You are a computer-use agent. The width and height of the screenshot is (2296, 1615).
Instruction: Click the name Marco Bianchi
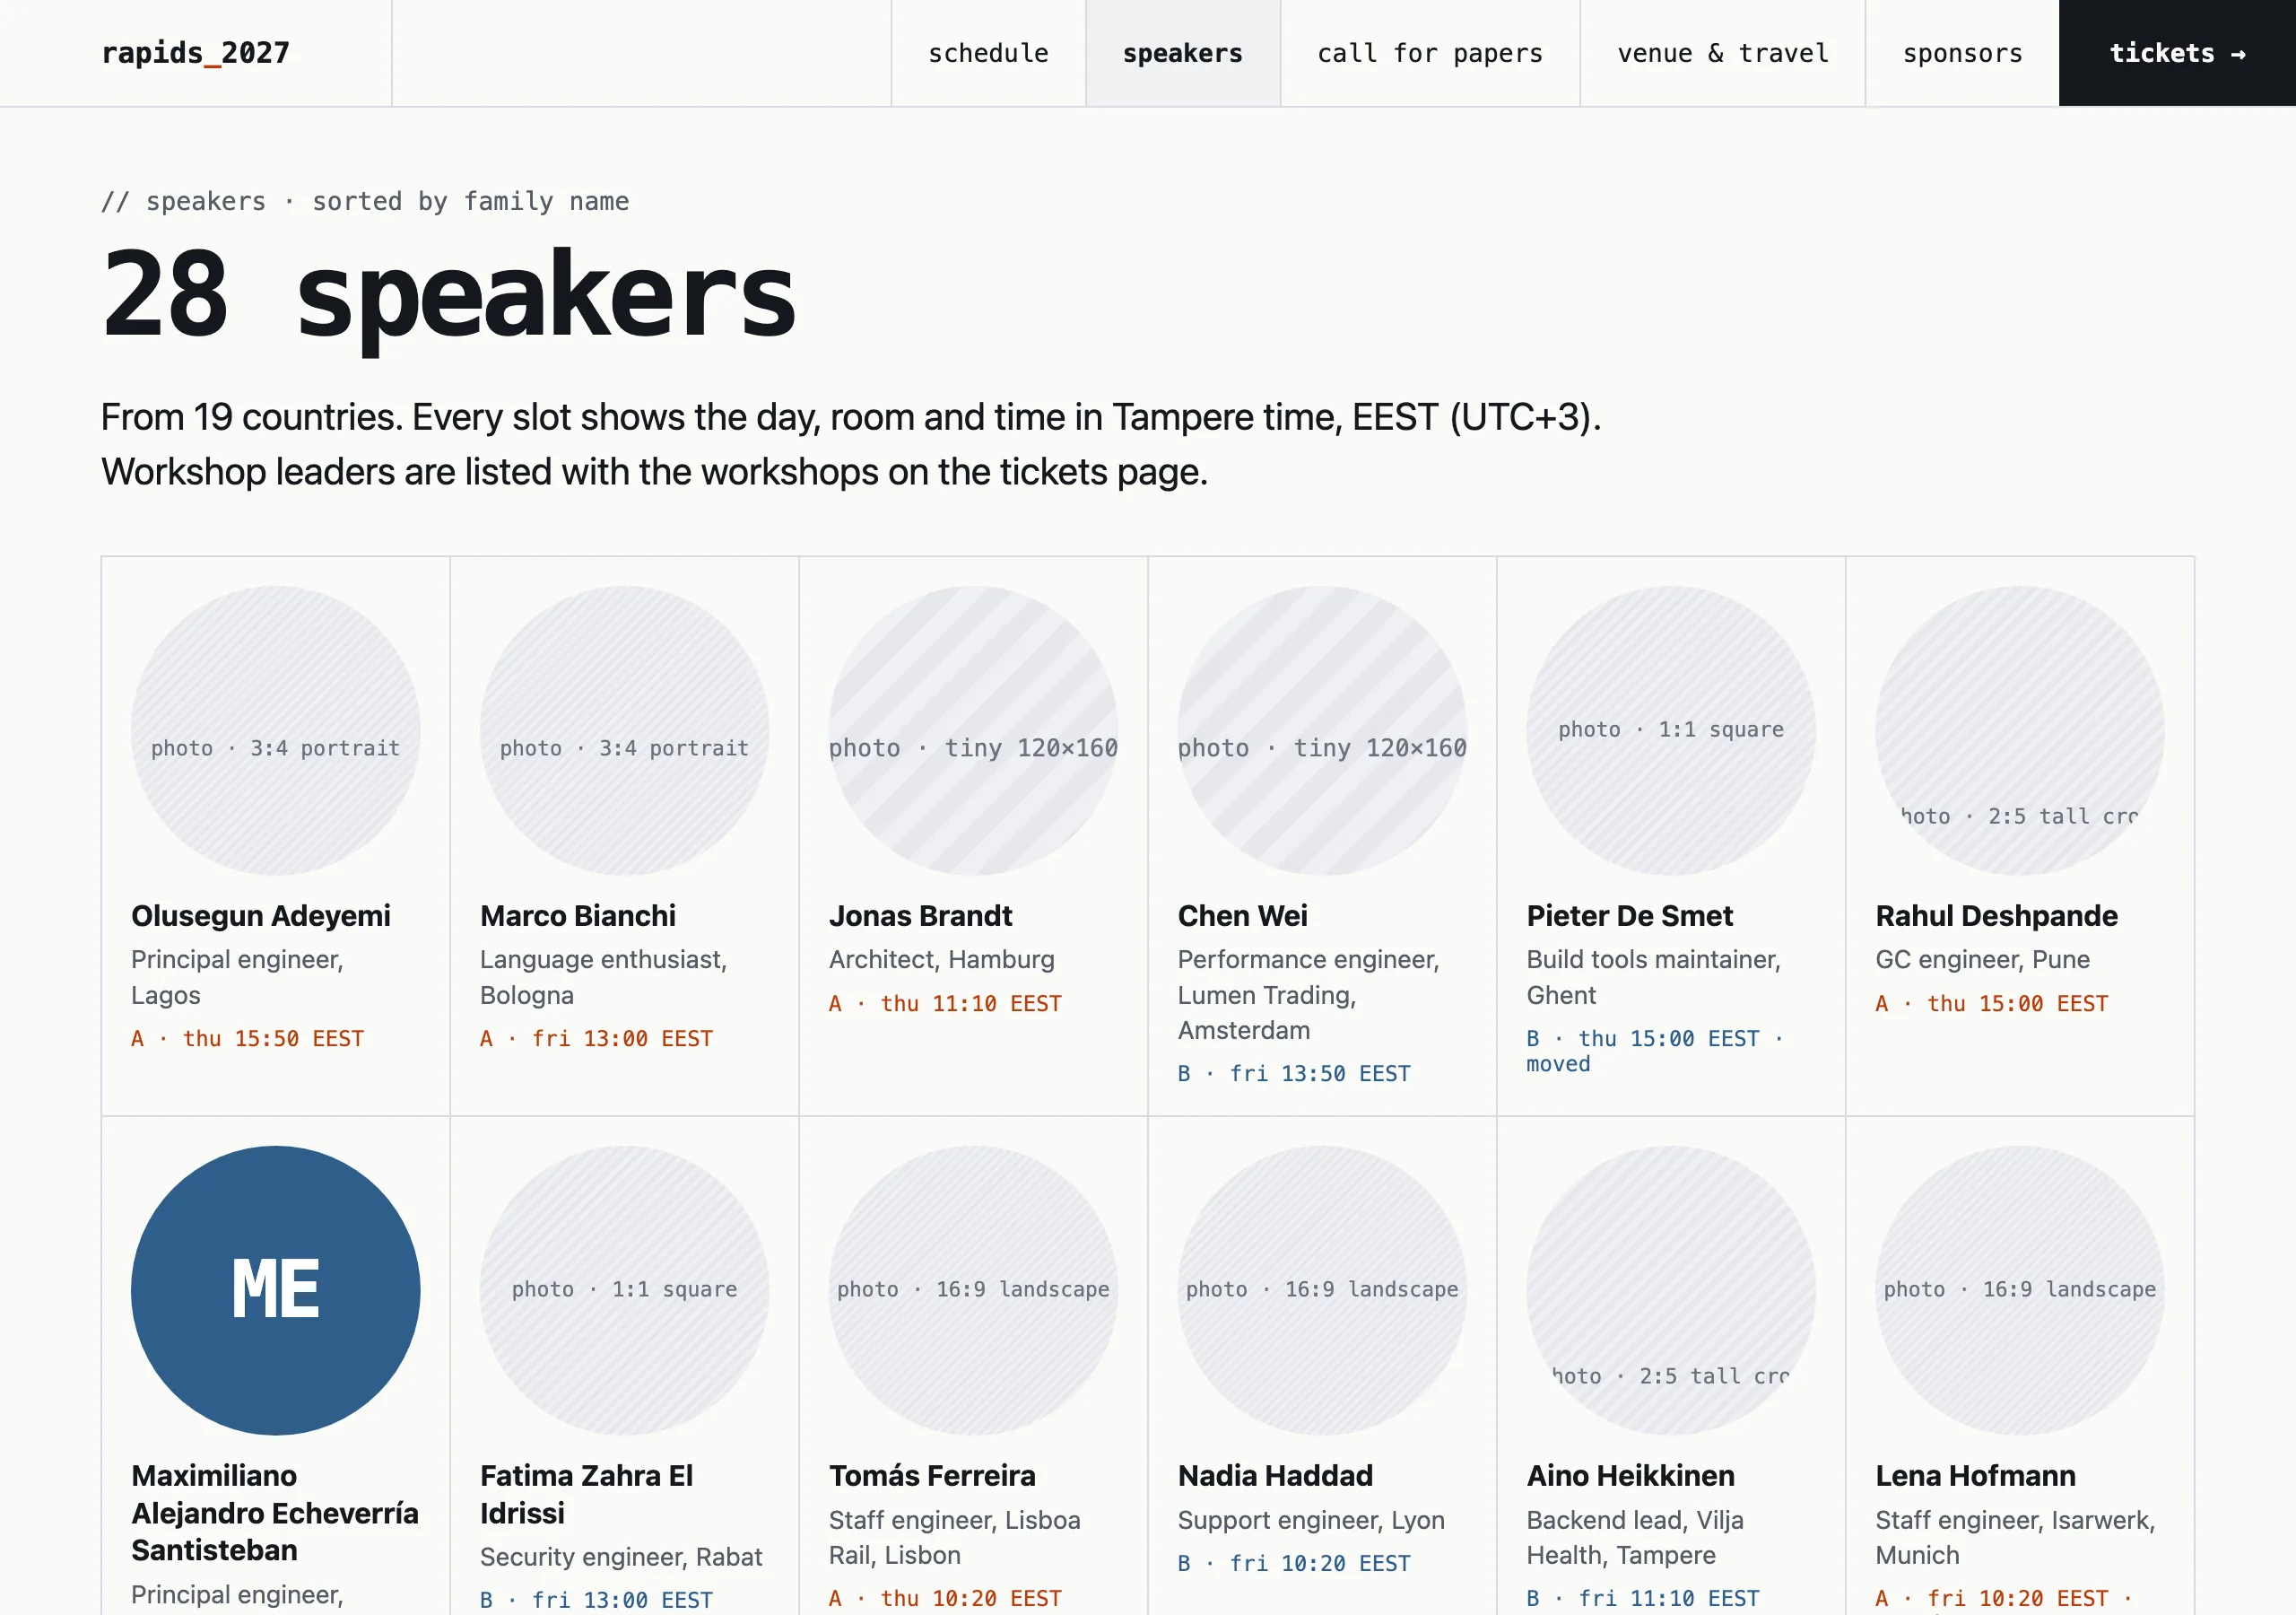pyautogui.click(x=578, y=915)
